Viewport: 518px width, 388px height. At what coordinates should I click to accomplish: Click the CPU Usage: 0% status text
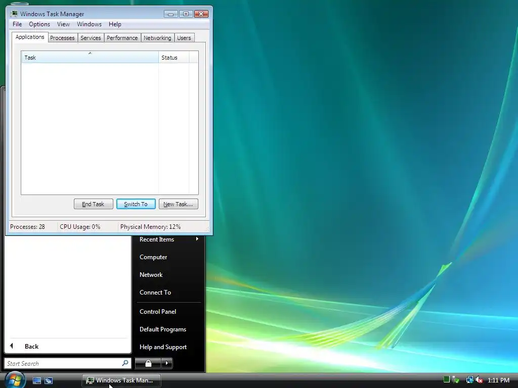[x=80, y=227]
